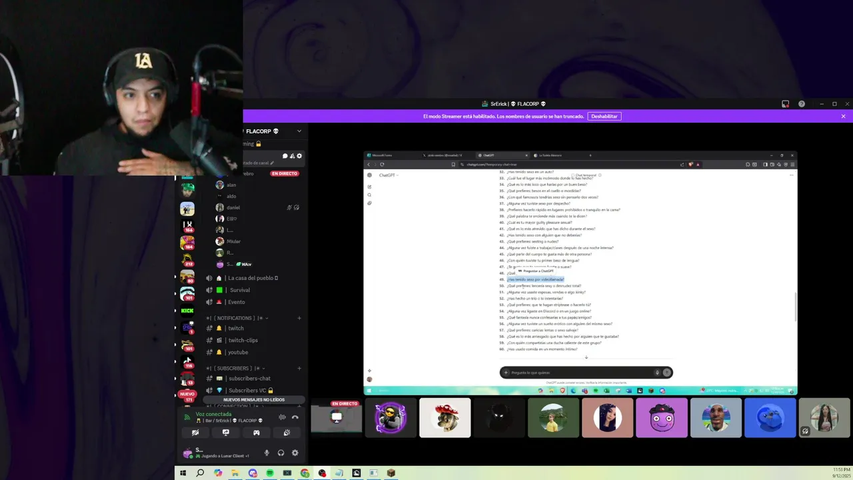Toggle screen share in voice panel
Viewport: 853px width, 480px height.
click(226, 433)
